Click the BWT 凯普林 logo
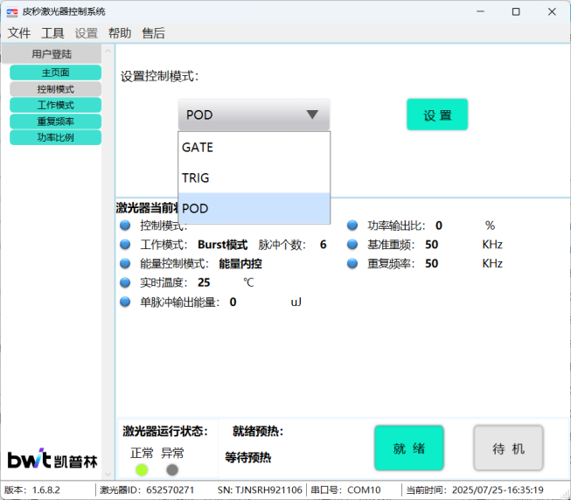 52,460
